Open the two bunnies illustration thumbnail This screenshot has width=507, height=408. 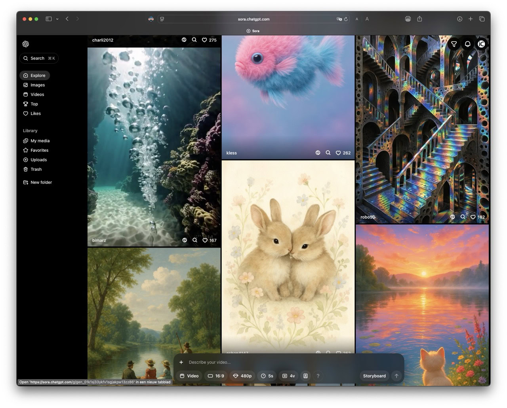click(288, 253)
